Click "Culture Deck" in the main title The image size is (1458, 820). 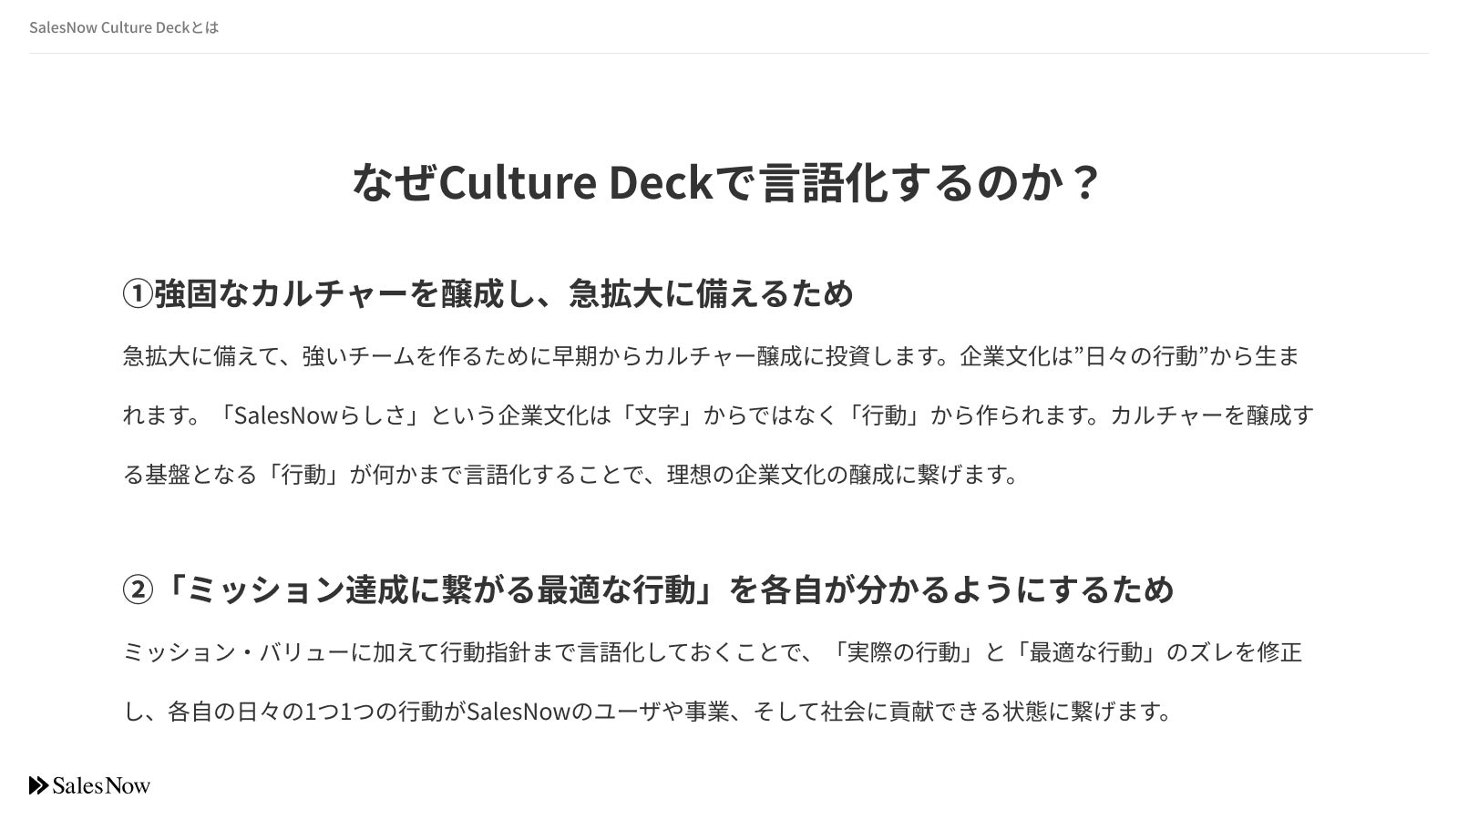tap(575, 182)
